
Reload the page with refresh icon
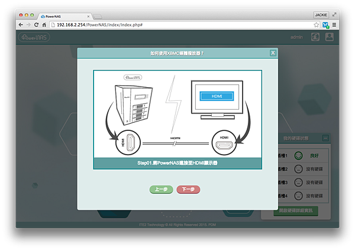(x=36, y=25)
